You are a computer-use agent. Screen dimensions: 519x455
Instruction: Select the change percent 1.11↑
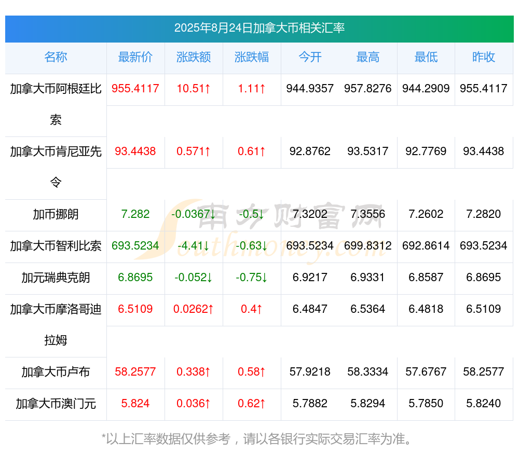point(252,89)
